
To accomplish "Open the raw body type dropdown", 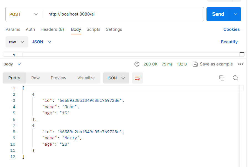I will [x=17, y=42].
